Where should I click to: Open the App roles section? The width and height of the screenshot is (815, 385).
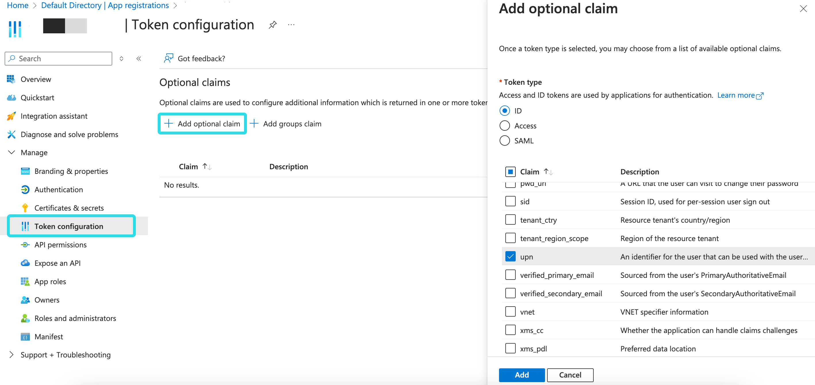(50, 281)
